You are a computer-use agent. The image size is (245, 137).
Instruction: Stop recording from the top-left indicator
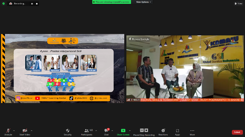[x=37, y=4]
